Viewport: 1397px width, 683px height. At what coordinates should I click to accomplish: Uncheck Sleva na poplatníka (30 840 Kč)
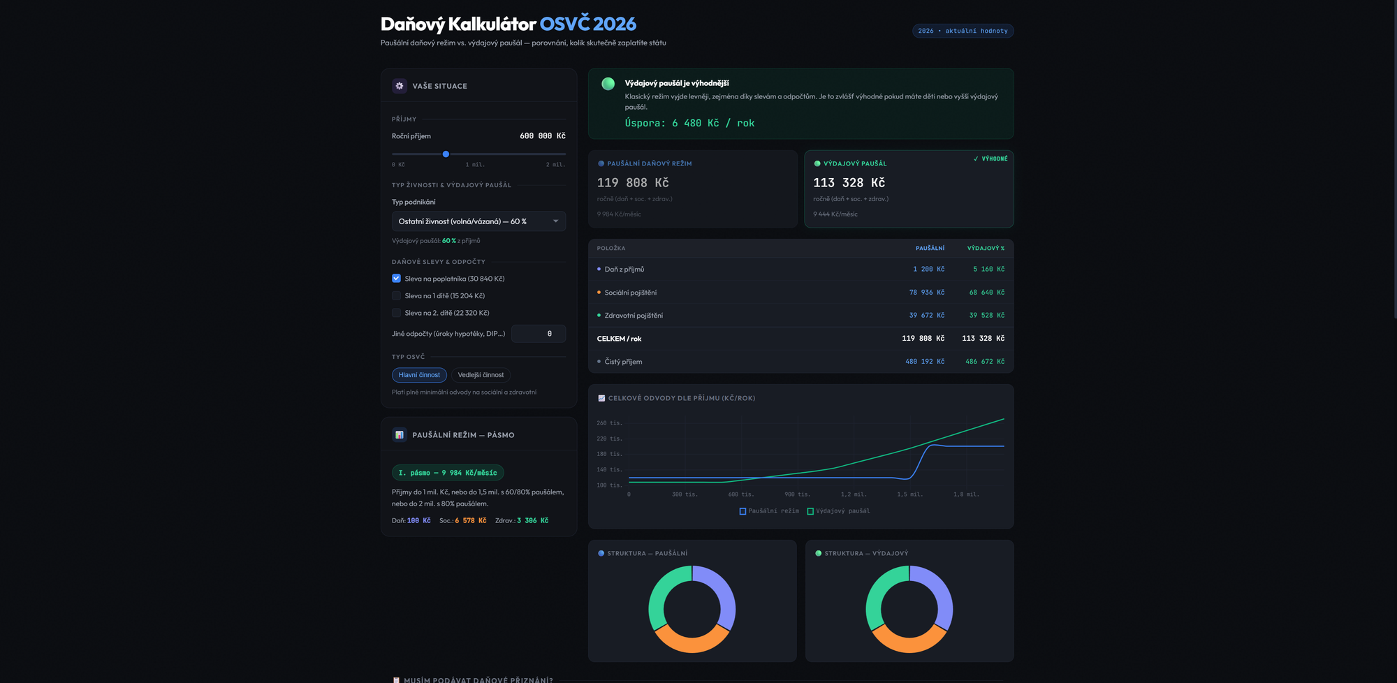(x=396, y=278)
